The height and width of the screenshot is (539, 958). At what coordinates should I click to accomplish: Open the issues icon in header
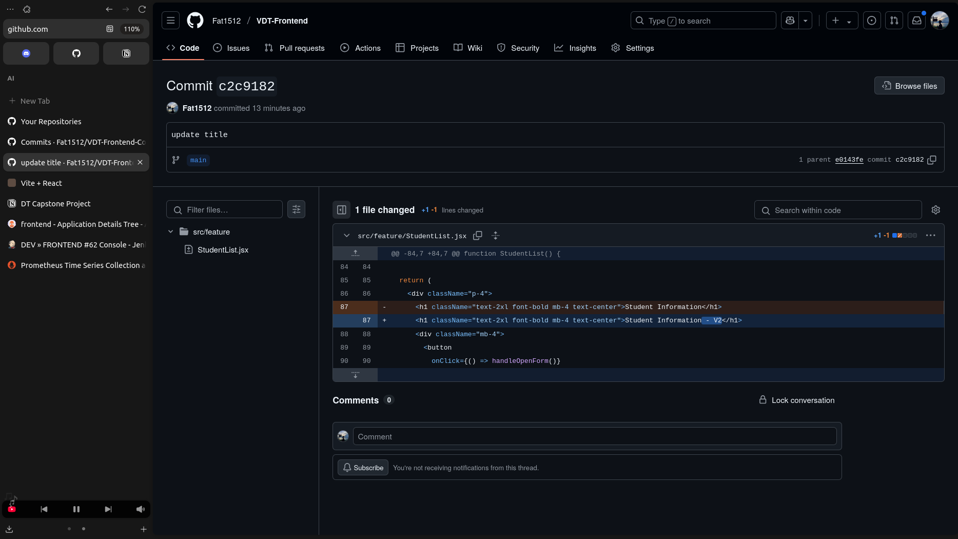871,21
